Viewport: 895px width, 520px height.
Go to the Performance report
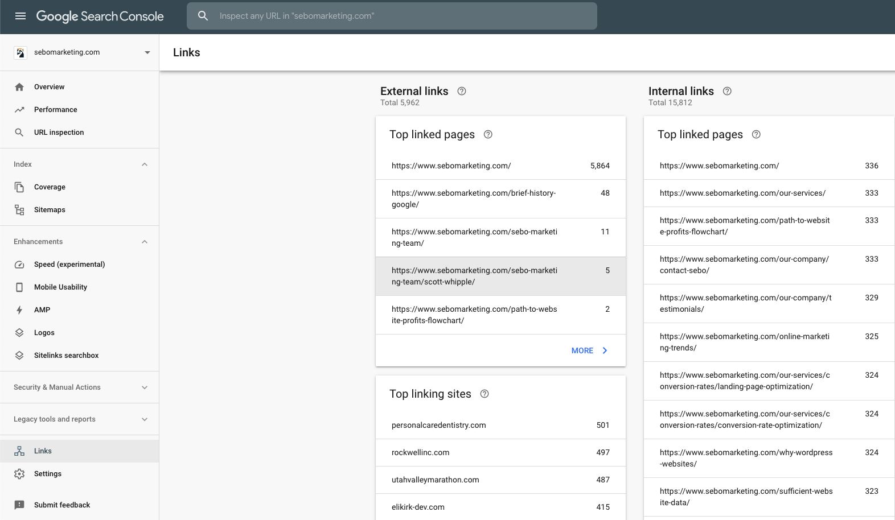(55, 110)
